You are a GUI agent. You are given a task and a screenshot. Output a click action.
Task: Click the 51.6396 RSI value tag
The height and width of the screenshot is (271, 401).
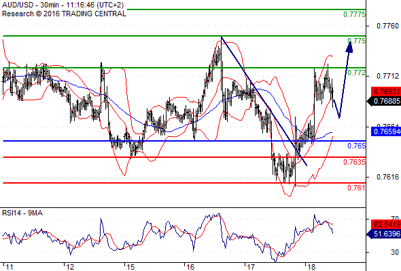point(385,234)
